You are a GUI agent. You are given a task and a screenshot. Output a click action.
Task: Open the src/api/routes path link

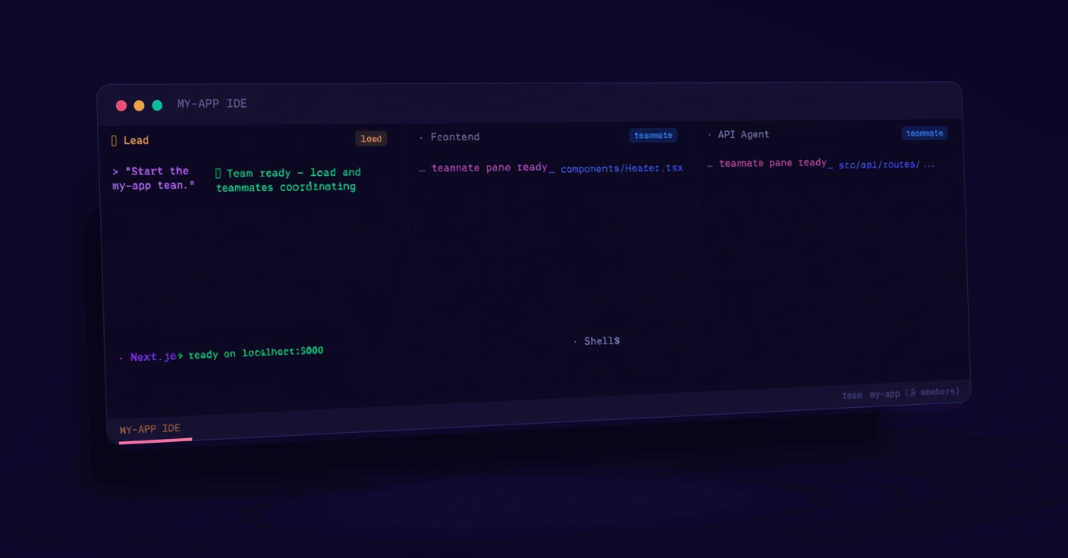click(879, 165)
